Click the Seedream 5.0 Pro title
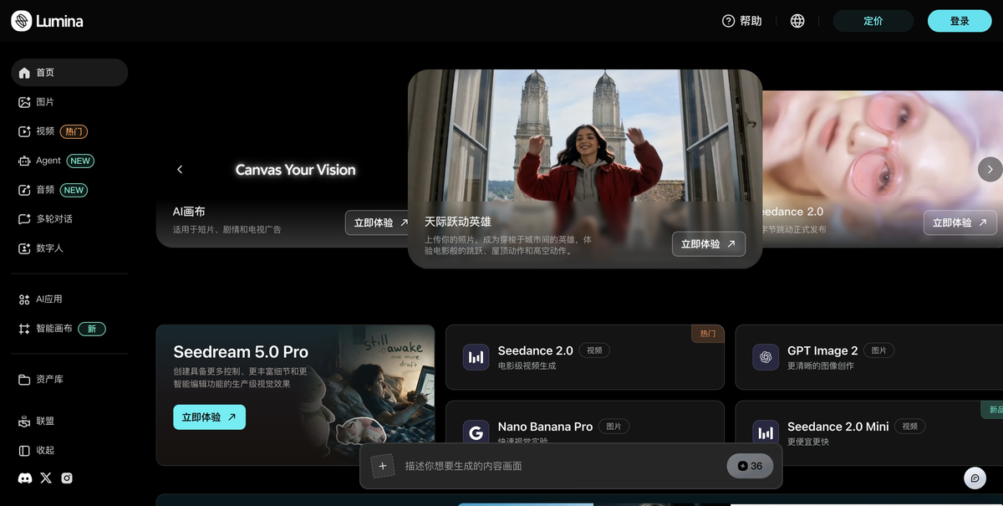1003x506 pixels. pyautogui.click(x=241, y=352)
